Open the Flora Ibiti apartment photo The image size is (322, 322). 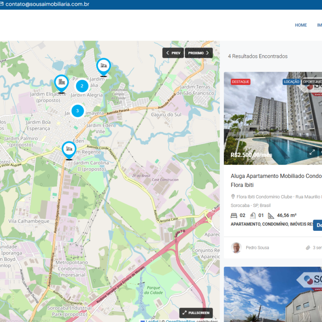pos(273,118)
